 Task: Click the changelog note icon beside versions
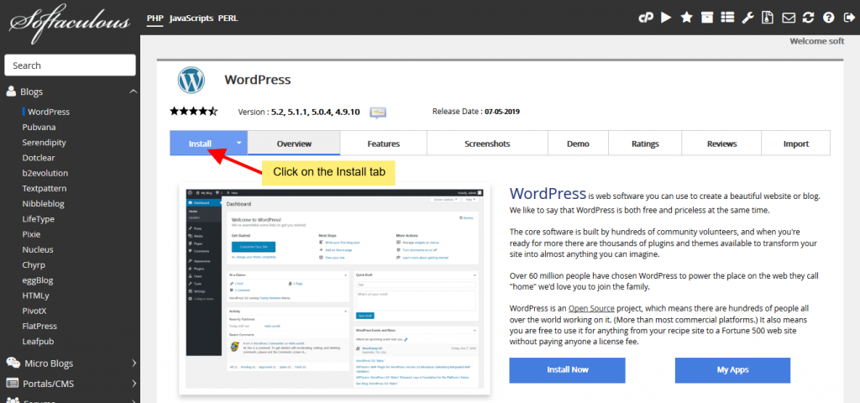coord(378,113)
